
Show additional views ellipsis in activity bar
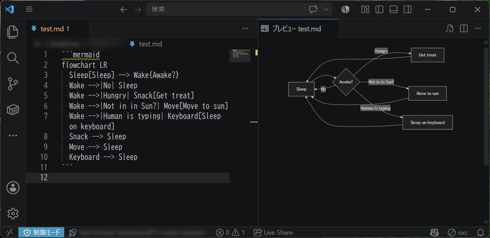click(13, 135)
